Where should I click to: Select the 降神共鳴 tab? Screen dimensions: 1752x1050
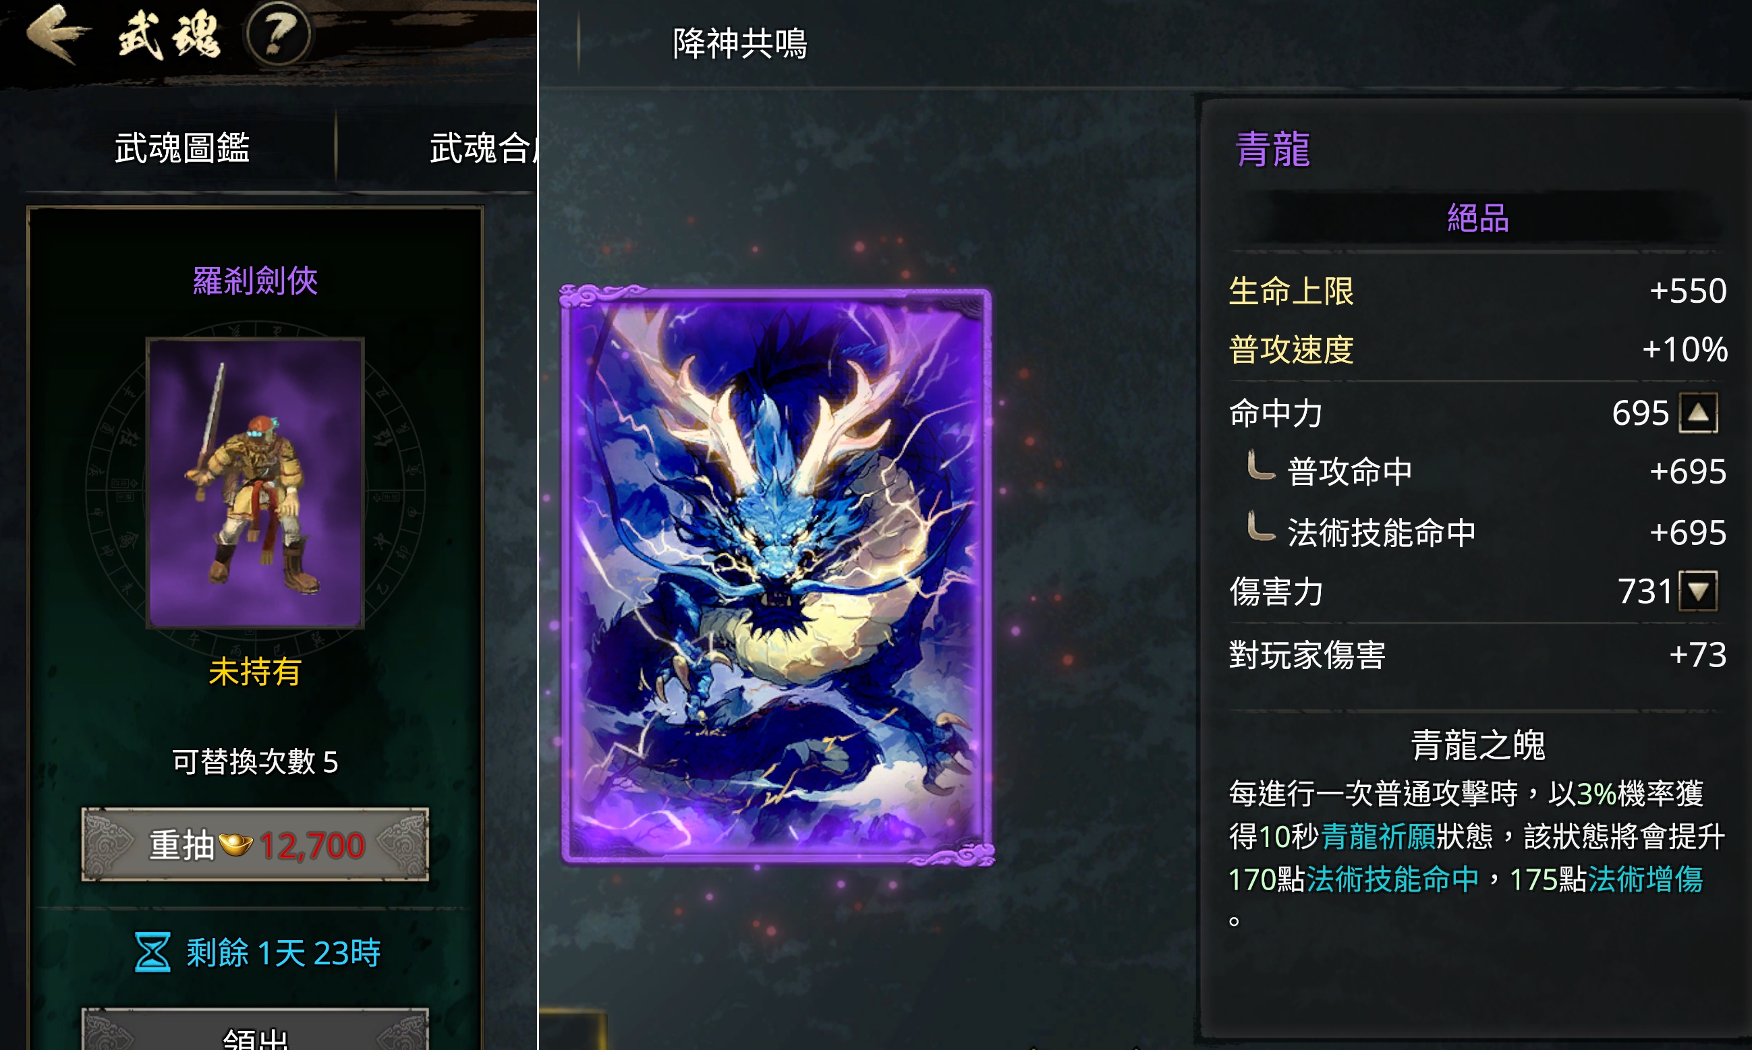click(739, 43)
